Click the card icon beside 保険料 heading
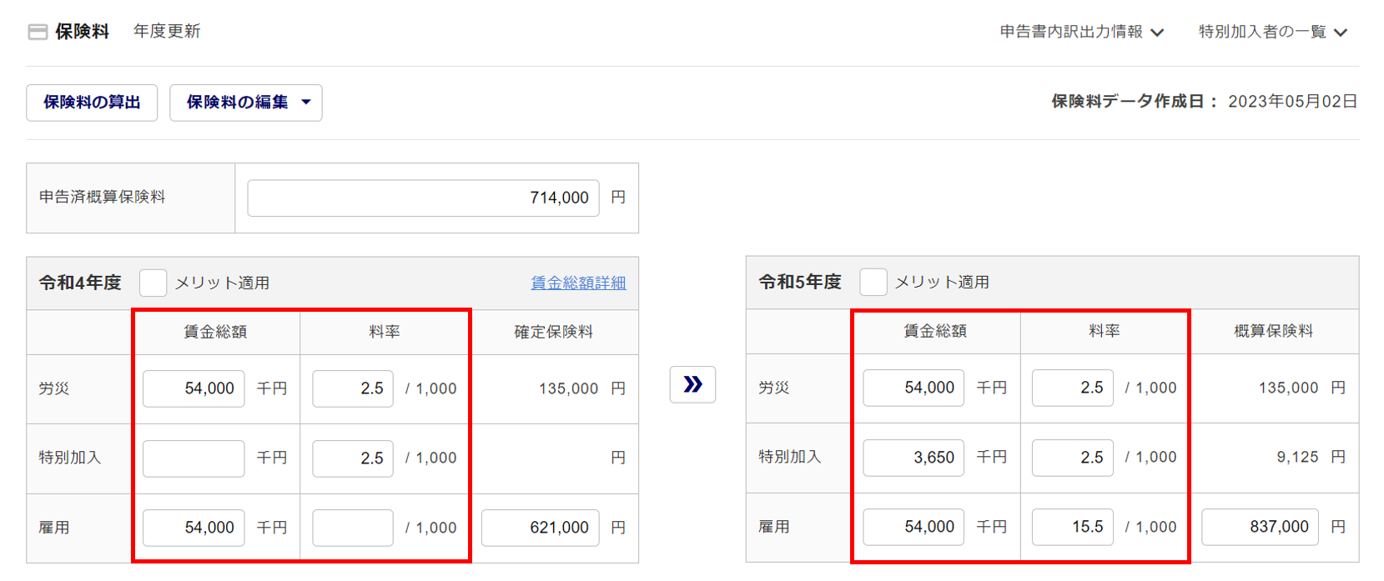Viewport: 1384px width, 581px height. tap(38, 32)
